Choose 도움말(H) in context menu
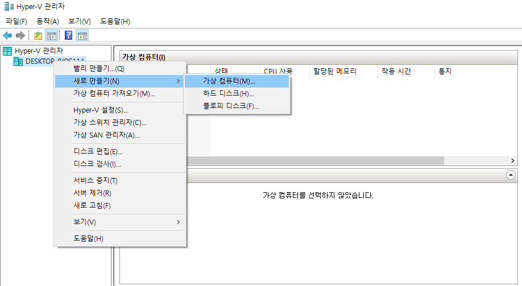Viewport: 522px width, 286px height. coord(119,238)
